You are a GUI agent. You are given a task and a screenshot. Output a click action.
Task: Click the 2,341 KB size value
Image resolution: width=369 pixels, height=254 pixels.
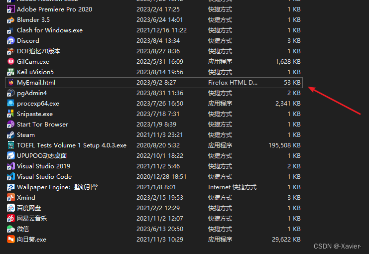point(288,104)
